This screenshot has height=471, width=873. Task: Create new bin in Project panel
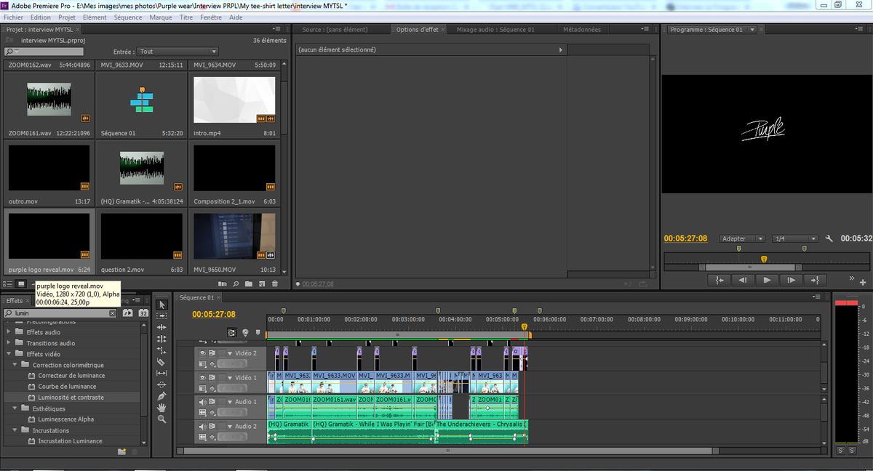249,283
